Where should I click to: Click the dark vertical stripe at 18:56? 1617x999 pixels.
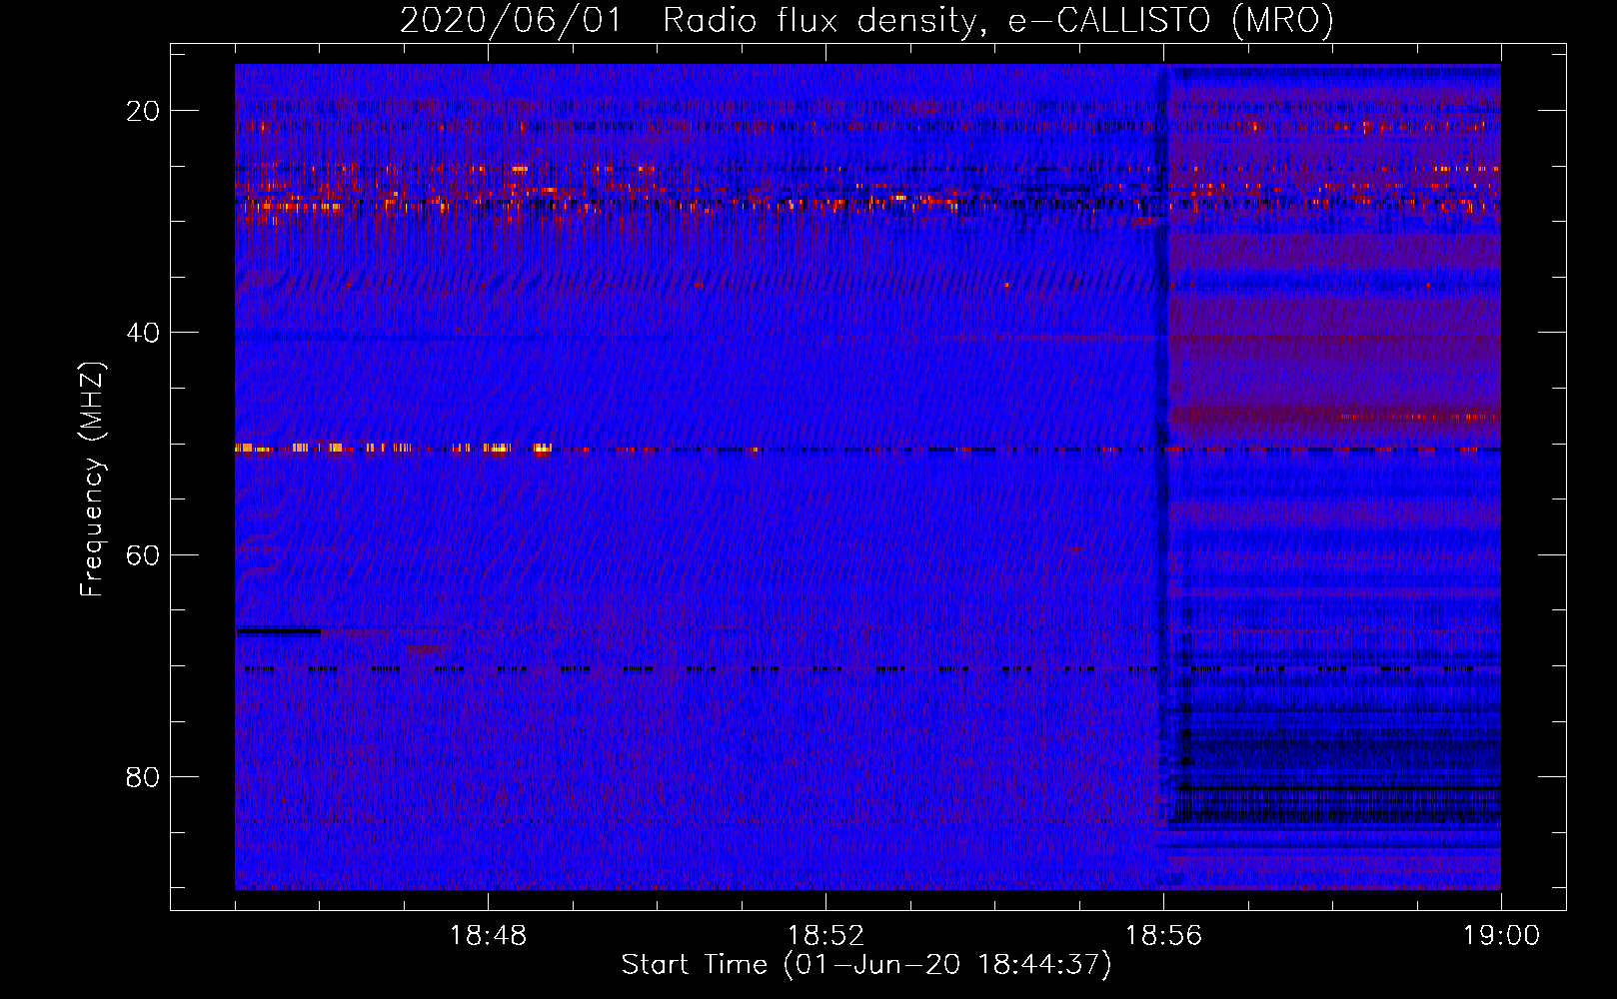coord(1162,477)
